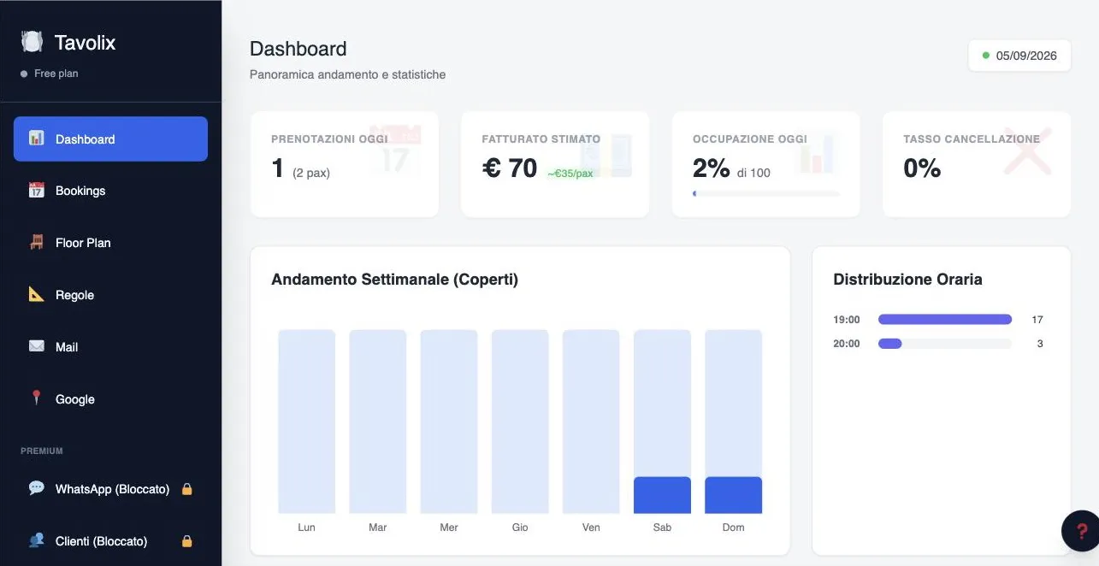Click the Bookings calendar icon
The image size is (1099, 566).
pos(36,191)
